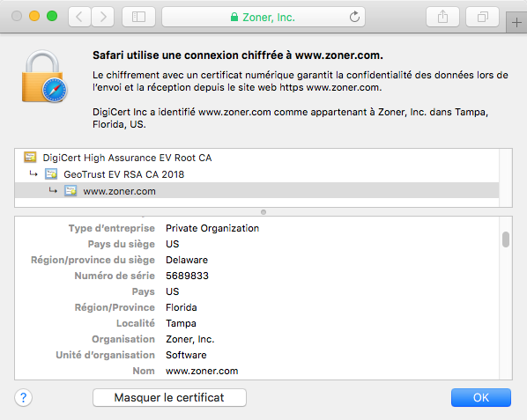Click the Unité d'organisation label
This screenshot has height=420, width=527.
pos(105,355)
